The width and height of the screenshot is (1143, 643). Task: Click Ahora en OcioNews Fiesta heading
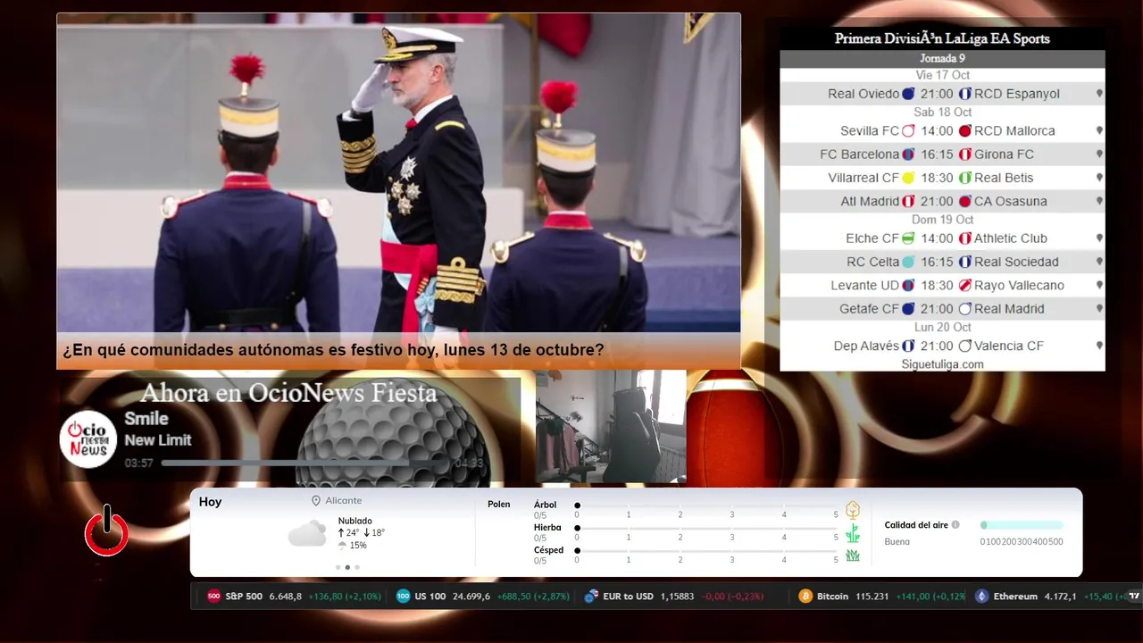[288, 393]
